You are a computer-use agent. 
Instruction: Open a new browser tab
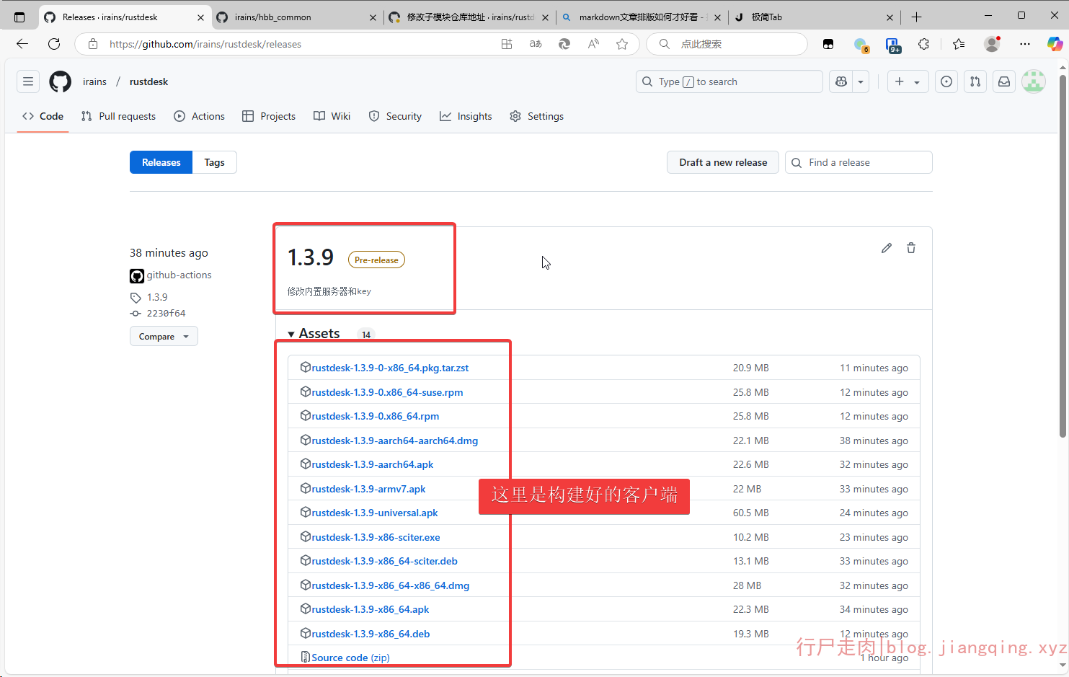pyautogui.click(x=916, y=17)
